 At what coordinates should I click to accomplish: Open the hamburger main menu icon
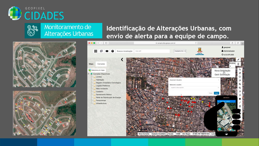(96, 51)
